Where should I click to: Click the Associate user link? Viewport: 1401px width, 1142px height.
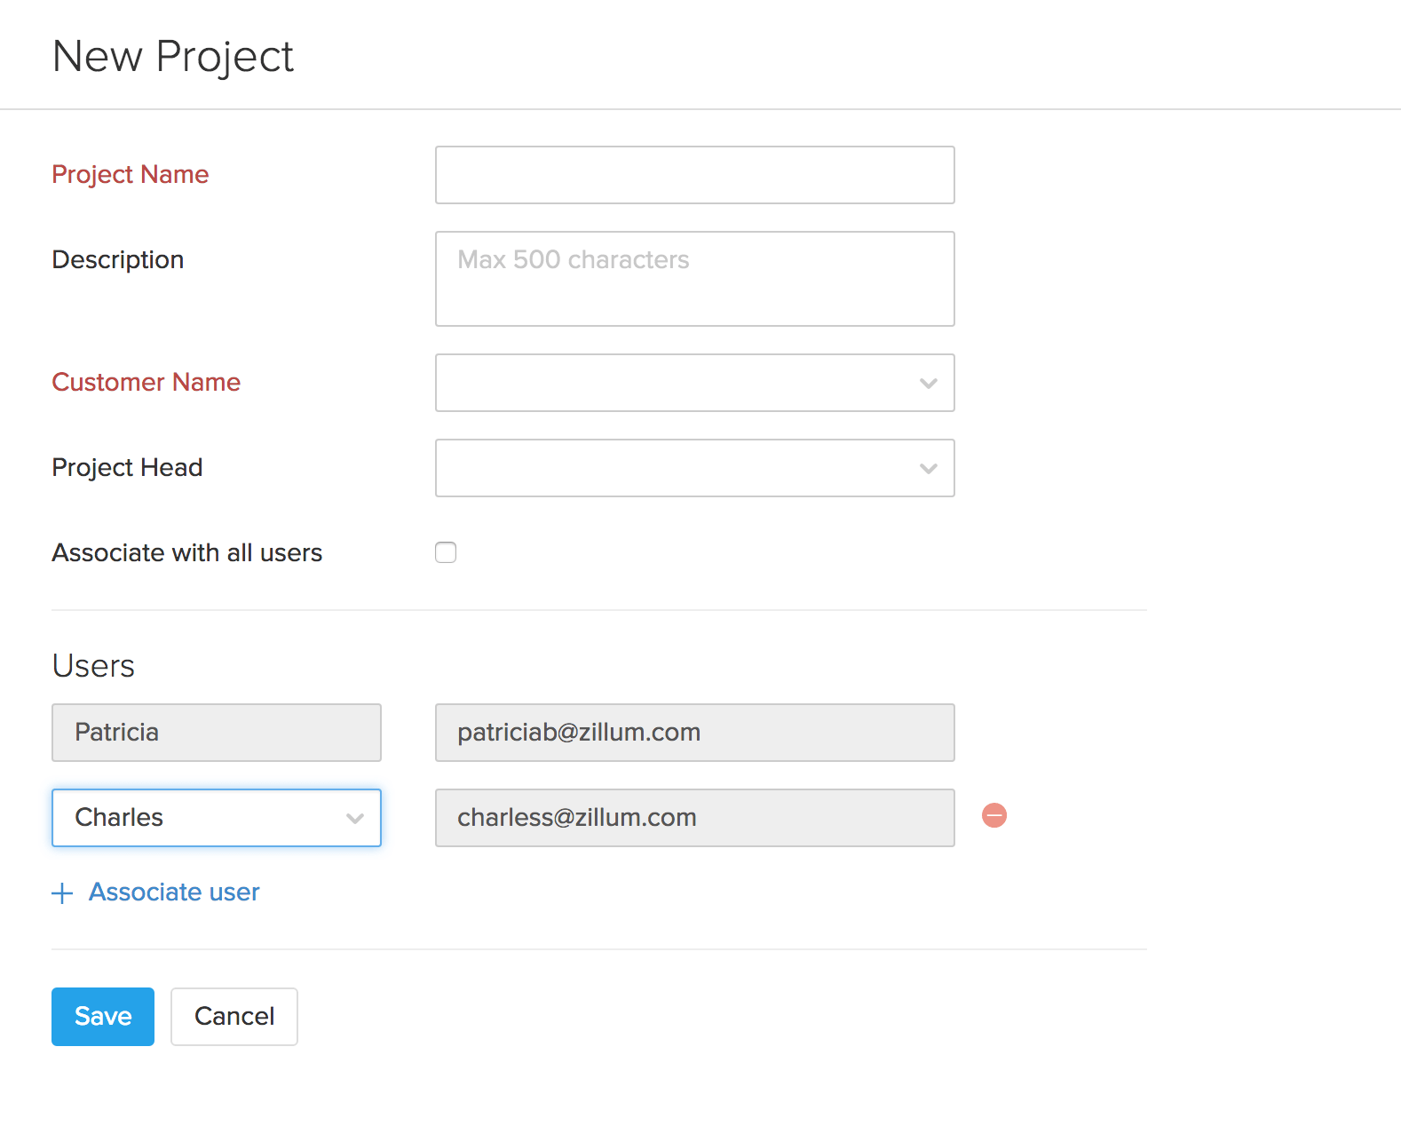coord(174,892)
